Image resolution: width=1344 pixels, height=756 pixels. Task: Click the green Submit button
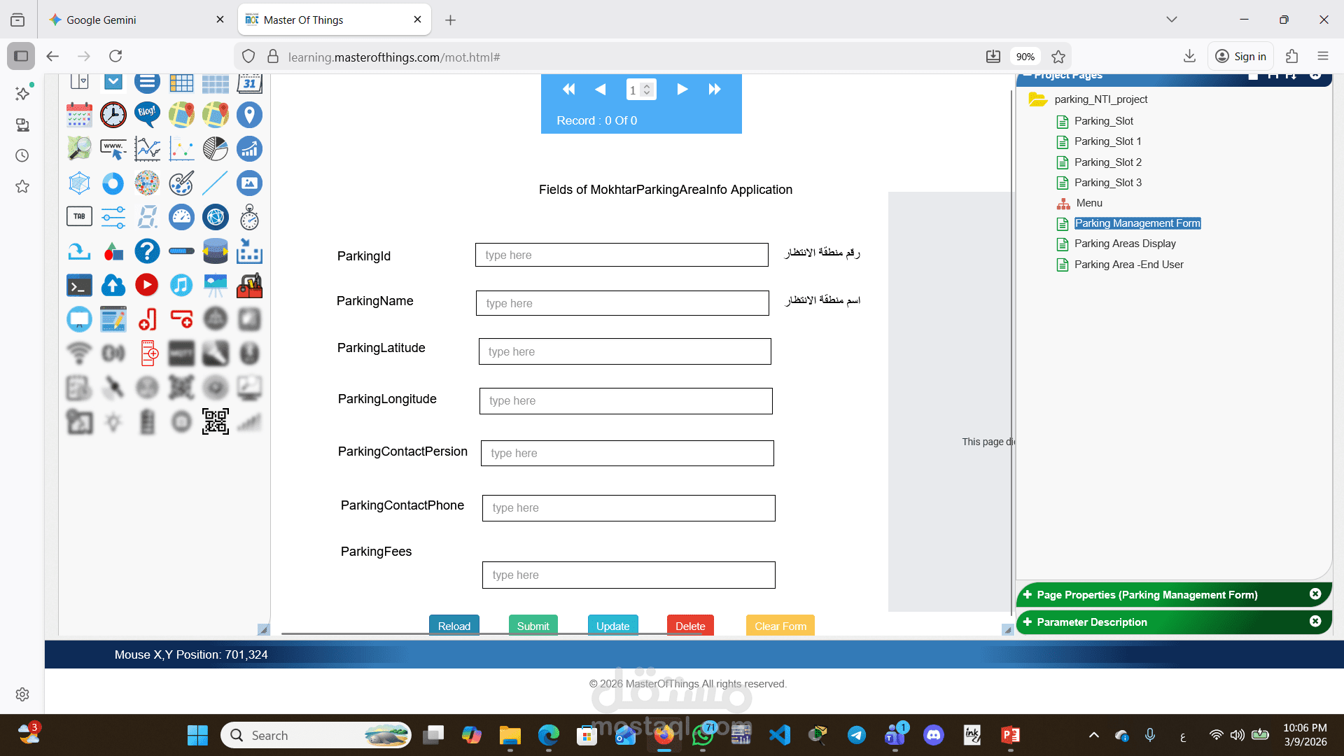tap(533, 626)
